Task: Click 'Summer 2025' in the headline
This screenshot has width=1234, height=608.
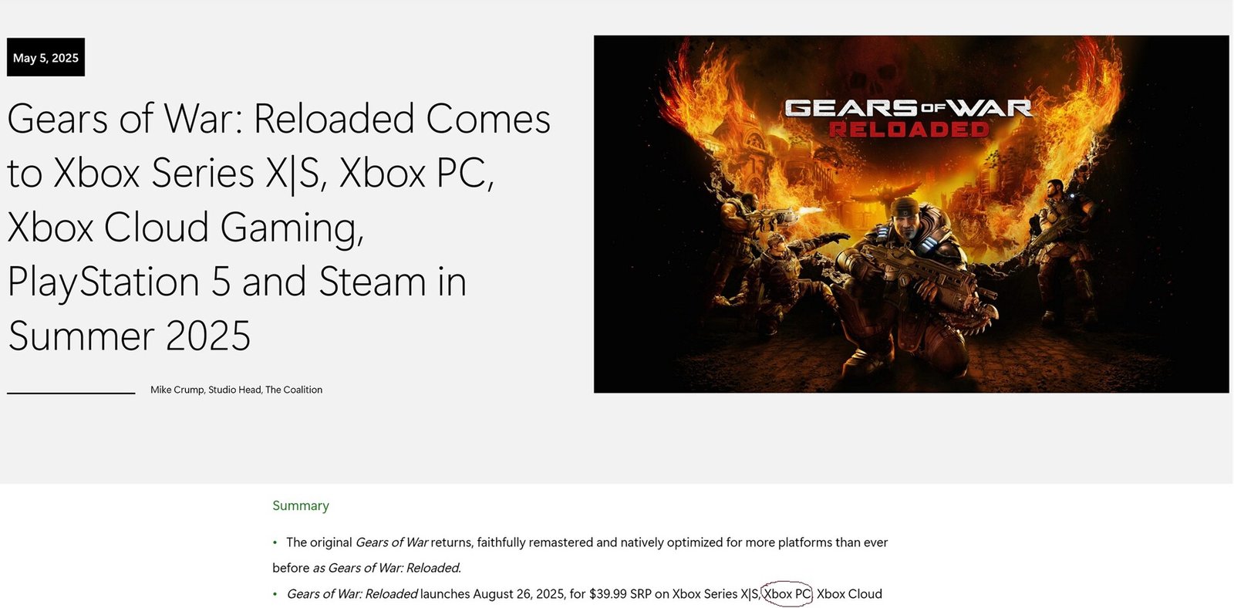Action: click(129, 336)
